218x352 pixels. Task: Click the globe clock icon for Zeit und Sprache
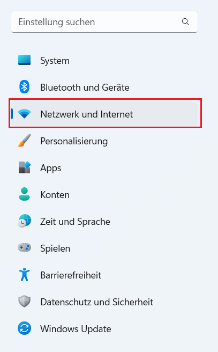(24, 221)
